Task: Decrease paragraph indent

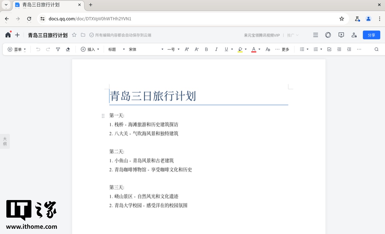Action: 339,49
